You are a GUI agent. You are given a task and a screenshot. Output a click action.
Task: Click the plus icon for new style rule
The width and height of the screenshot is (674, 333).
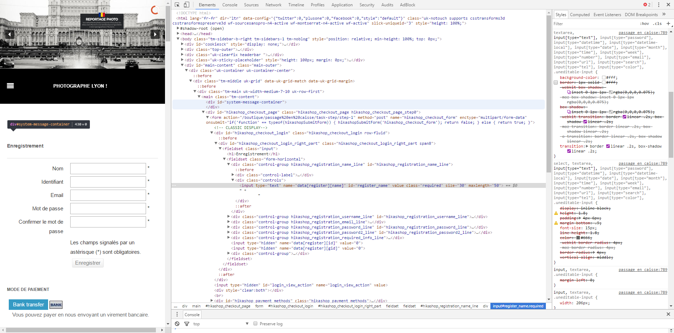(x=668, y=23)
